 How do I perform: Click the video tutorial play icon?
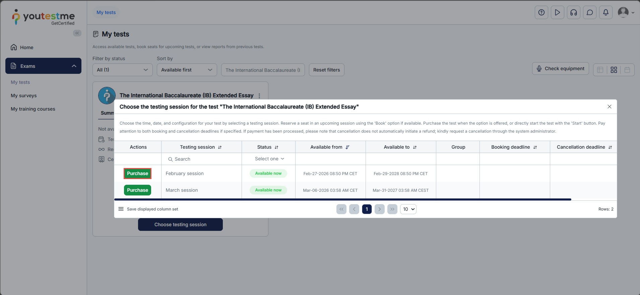coord(557,13)
